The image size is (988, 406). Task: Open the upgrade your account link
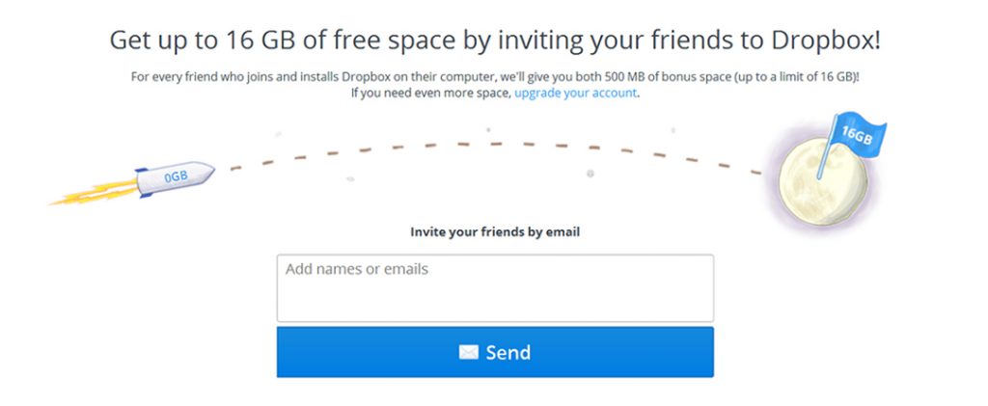(575, 94)
